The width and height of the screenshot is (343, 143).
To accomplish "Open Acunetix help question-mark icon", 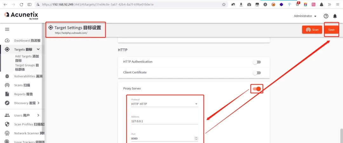I will (326, 16).
